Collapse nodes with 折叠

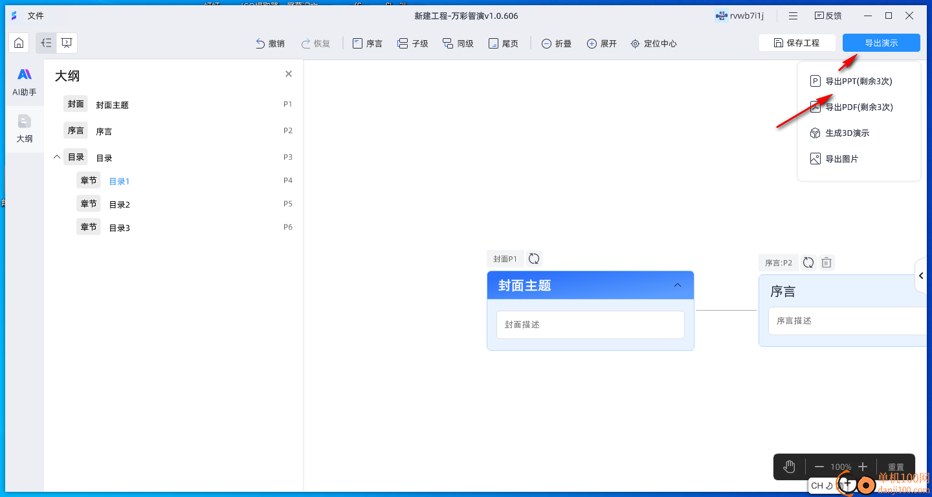click(x=557, y=43)
